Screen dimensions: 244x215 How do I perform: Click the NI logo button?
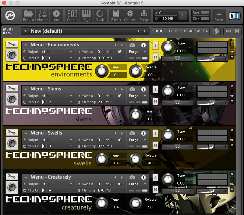[x=234, y=15]
